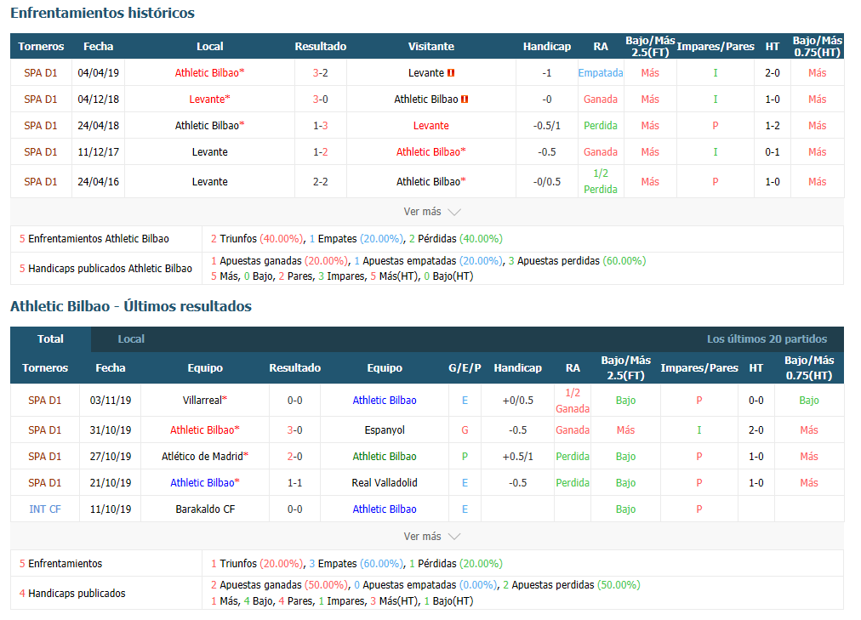Click the "24/04/16" date cell

99,182
